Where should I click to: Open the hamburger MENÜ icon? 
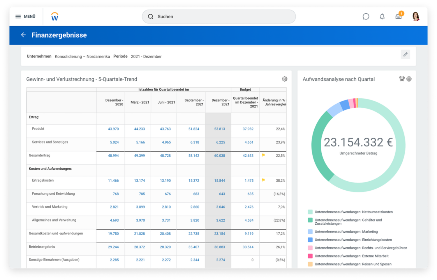[18, 17]
